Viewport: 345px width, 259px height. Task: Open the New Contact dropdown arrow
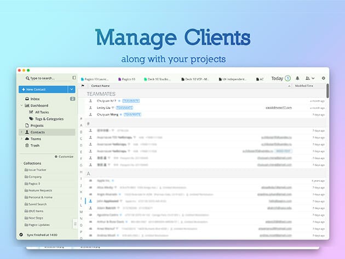point(72,89)
